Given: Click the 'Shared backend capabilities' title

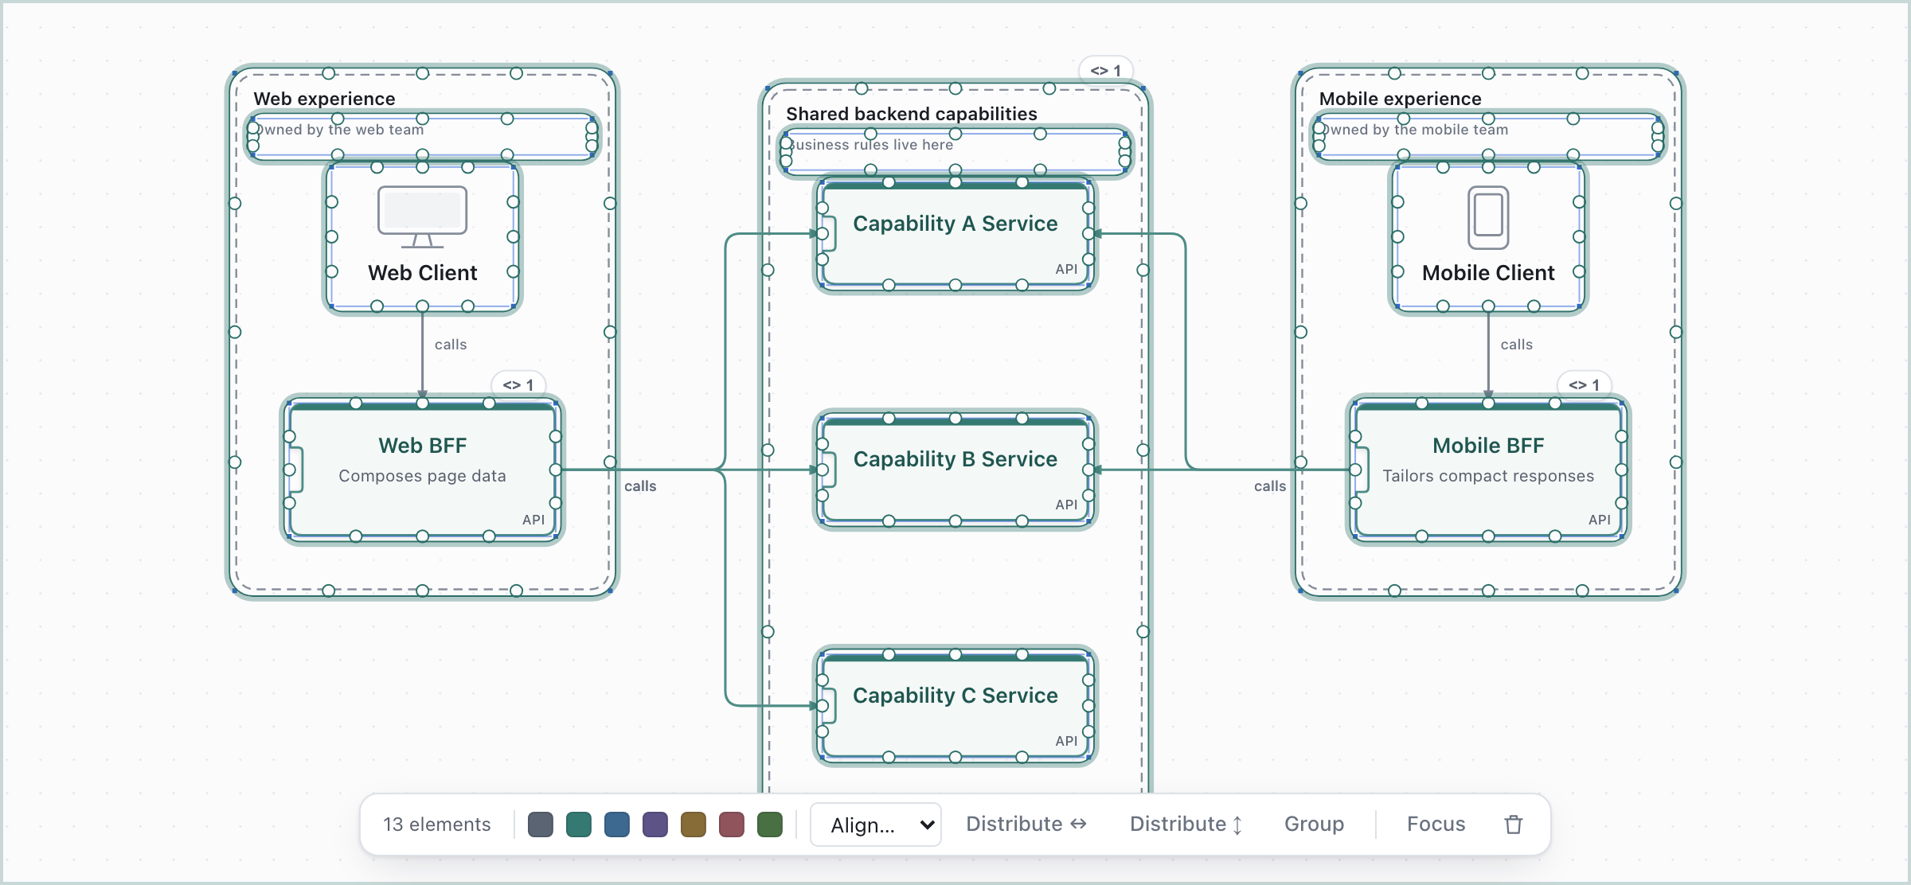Looking at the screenshot, I should pos(912,114).
